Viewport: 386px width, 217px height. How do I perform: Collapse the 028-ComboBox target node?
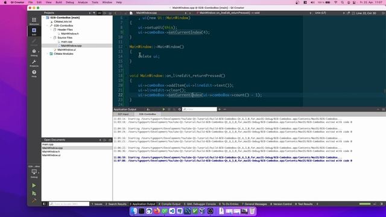point(48,25)
